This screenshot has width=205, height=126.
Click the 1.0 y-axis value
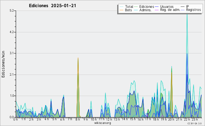12,96
